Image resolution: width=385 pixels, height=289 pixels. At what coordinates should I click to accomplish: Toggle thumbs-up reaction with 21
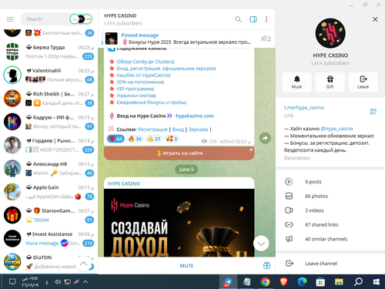154,139
